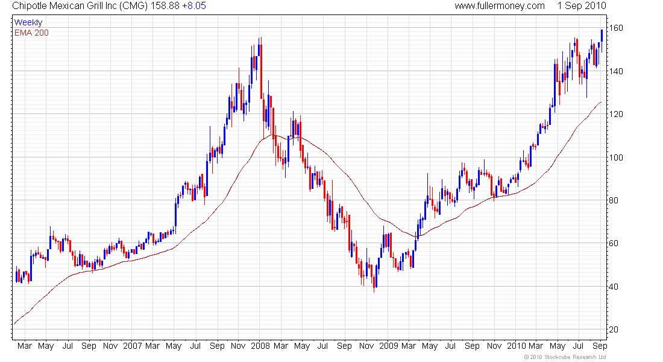The width and height of the screenshot is (663, 362).
Task: Click the EMA 200 legend label
Action: [x=31, y=33]
